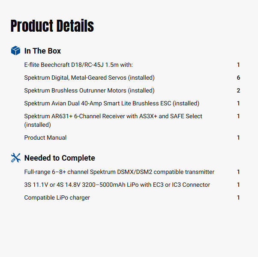Select the Product Manual list item

45,137
